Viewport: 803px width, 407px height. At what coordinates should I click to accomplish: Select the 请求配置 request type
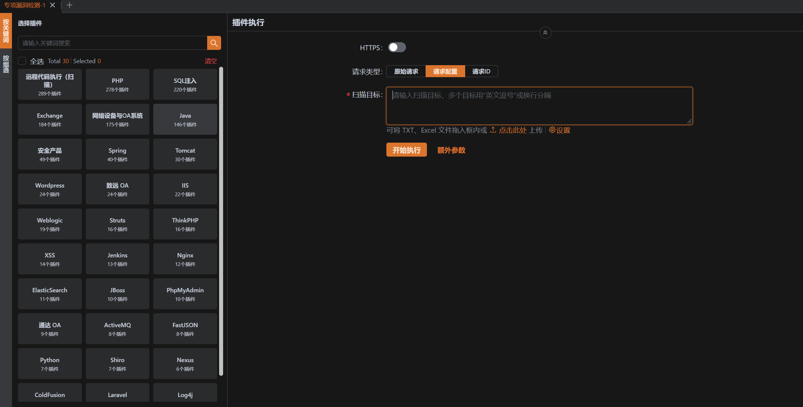point(445,71)
